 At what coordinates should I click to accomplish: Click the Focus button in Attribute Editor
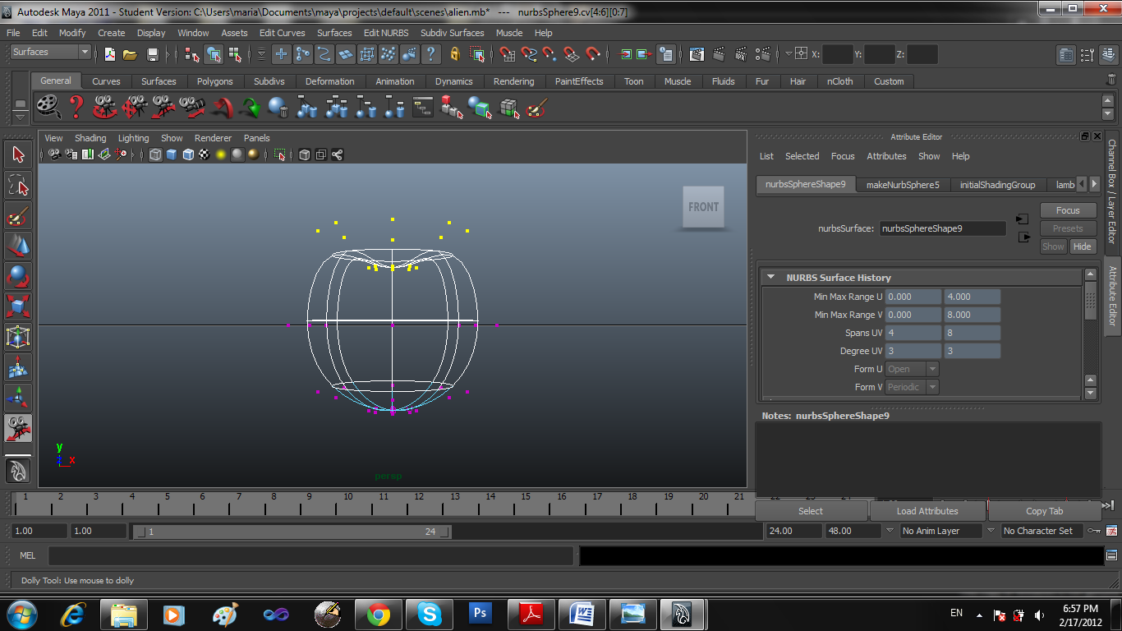click(1068, 210)
